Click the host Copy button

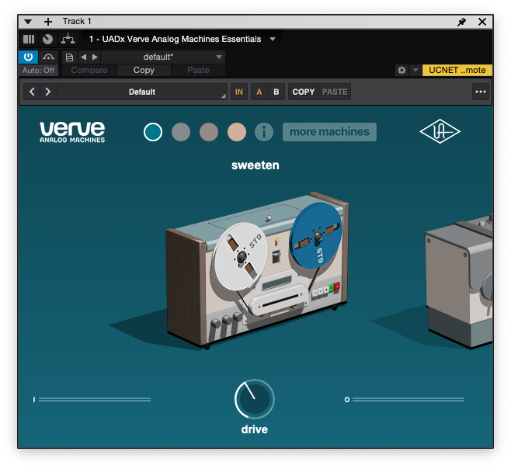[144, 70]
